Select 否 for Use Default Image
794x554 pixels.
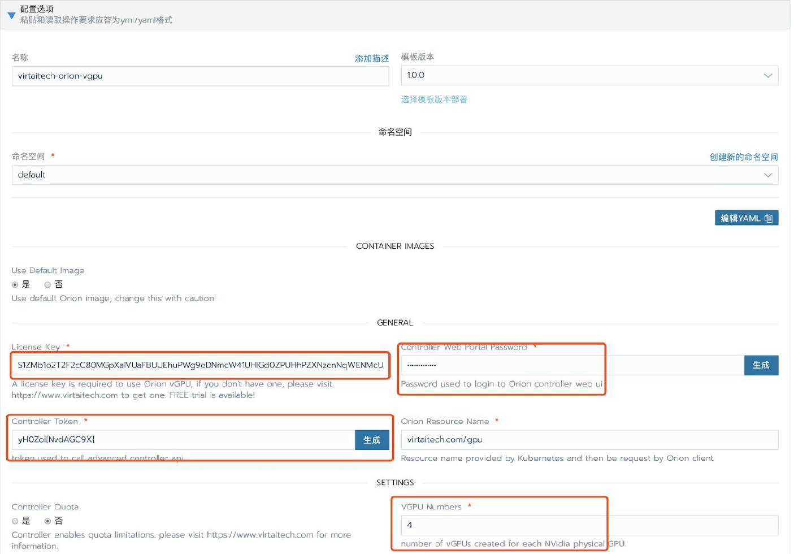(48, 284)
